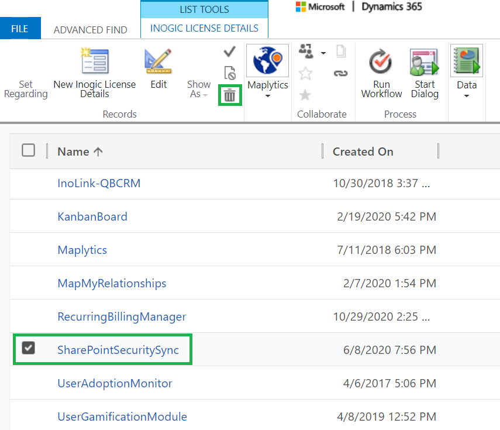Open the Show As dropdown
The width and height of the screenshot is (500, 430).
(199, 89)
